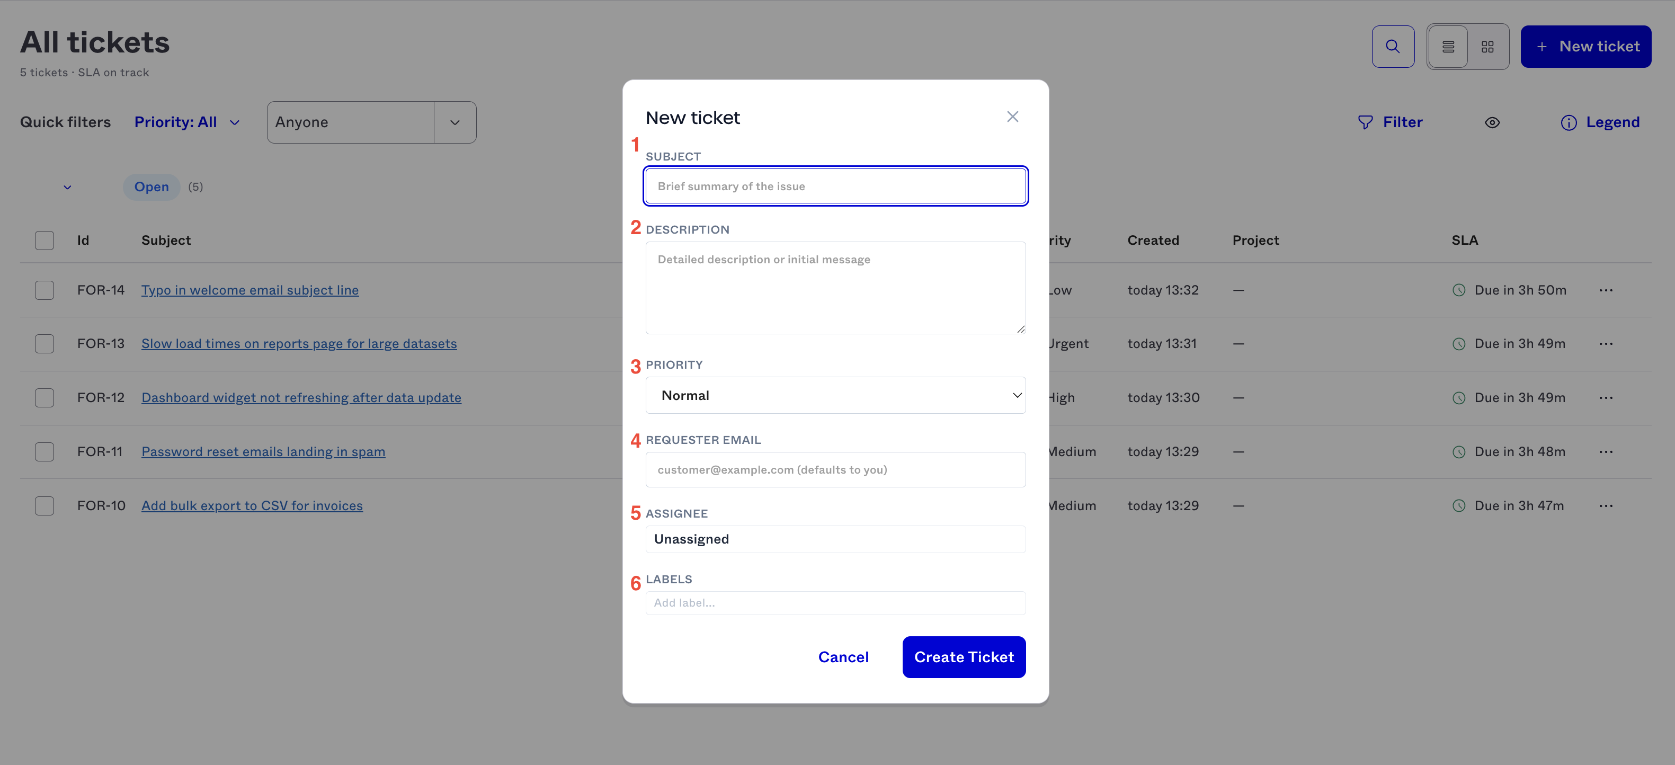Open ticket Dashboard widget not refreshing
1675x765 pixels.
[301, 397]
